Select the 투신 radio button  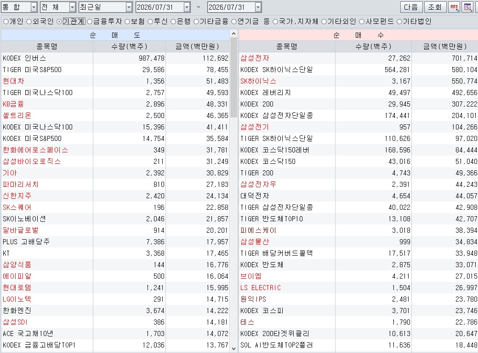[150, 22]
